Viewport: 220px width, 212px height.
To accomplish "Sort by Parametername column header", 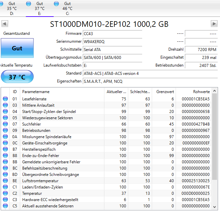I will click(62, 92).
